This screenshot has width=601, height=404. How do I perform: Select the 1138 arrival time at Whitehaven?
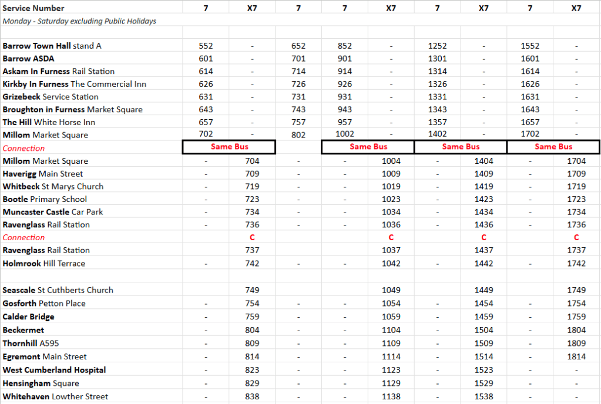pyautogui.click(x=391, y=396)
